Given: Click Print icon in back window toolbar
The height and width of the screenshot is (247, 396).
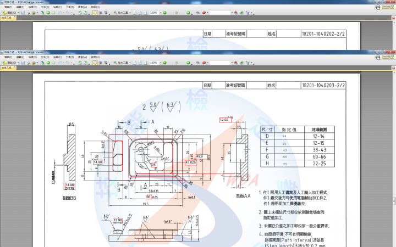Looking at the screenshot, I should tap(28, 13).
